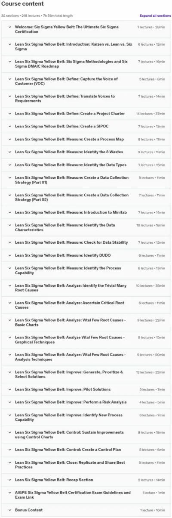Click the Expand all sections link
The width and height of the screenshot is (172, 518).
pyautogui.click(x=155, y=16)
